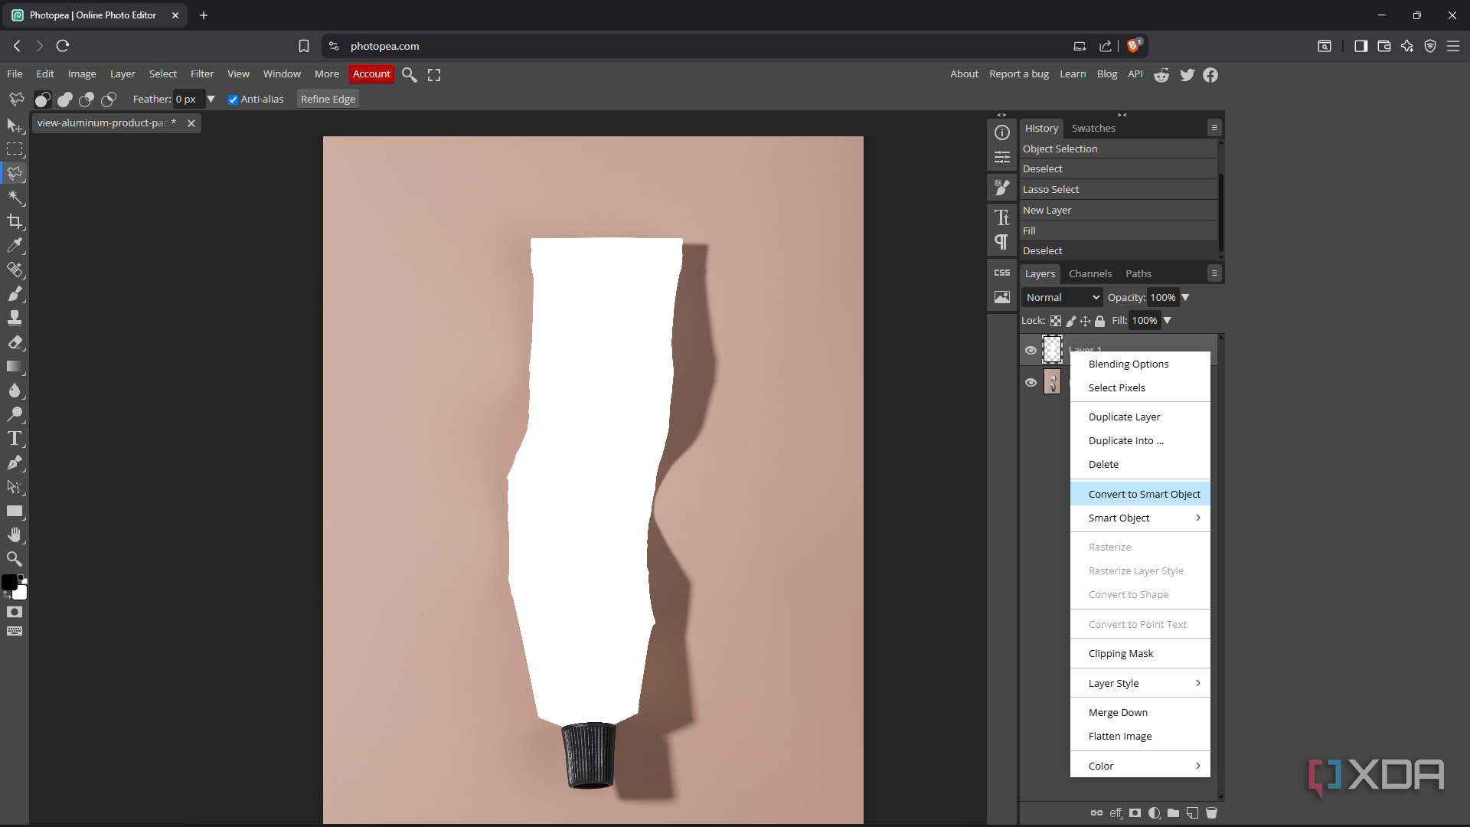This screenshot has height=827, width=1470.
Task: Choose Convert to Smart Object
Action: pos(1140,495)
